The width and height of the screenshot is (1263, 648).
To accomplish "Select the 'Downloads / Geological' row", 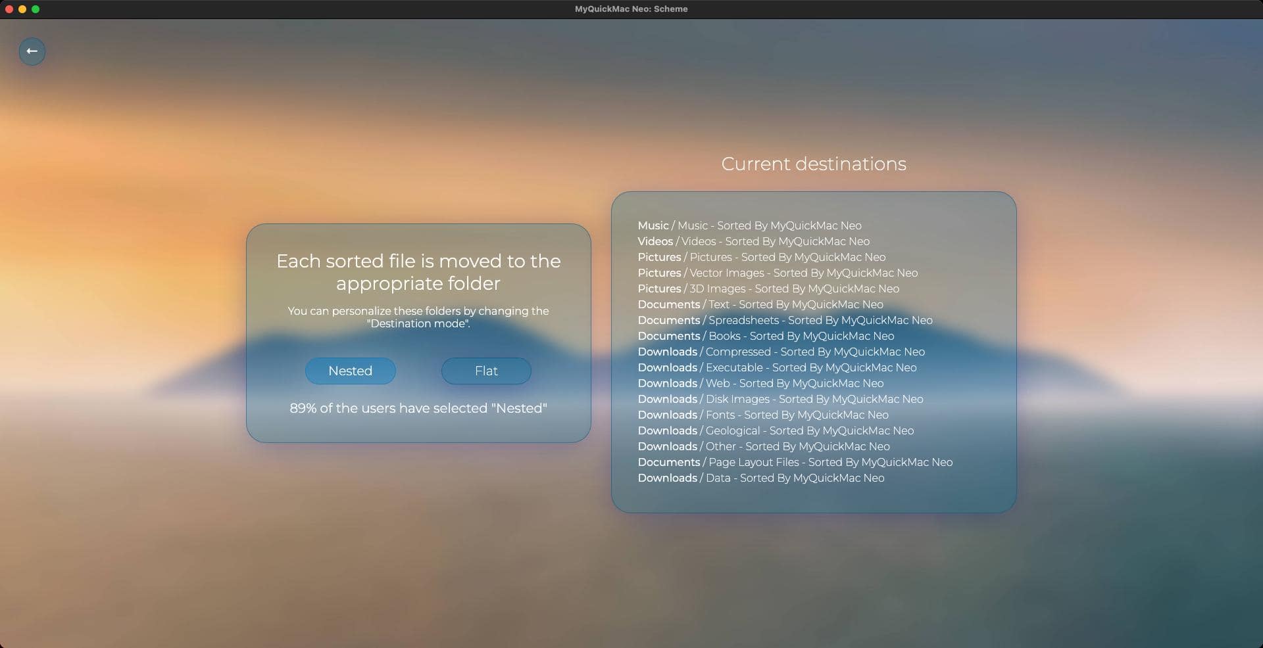I will 776,430.
